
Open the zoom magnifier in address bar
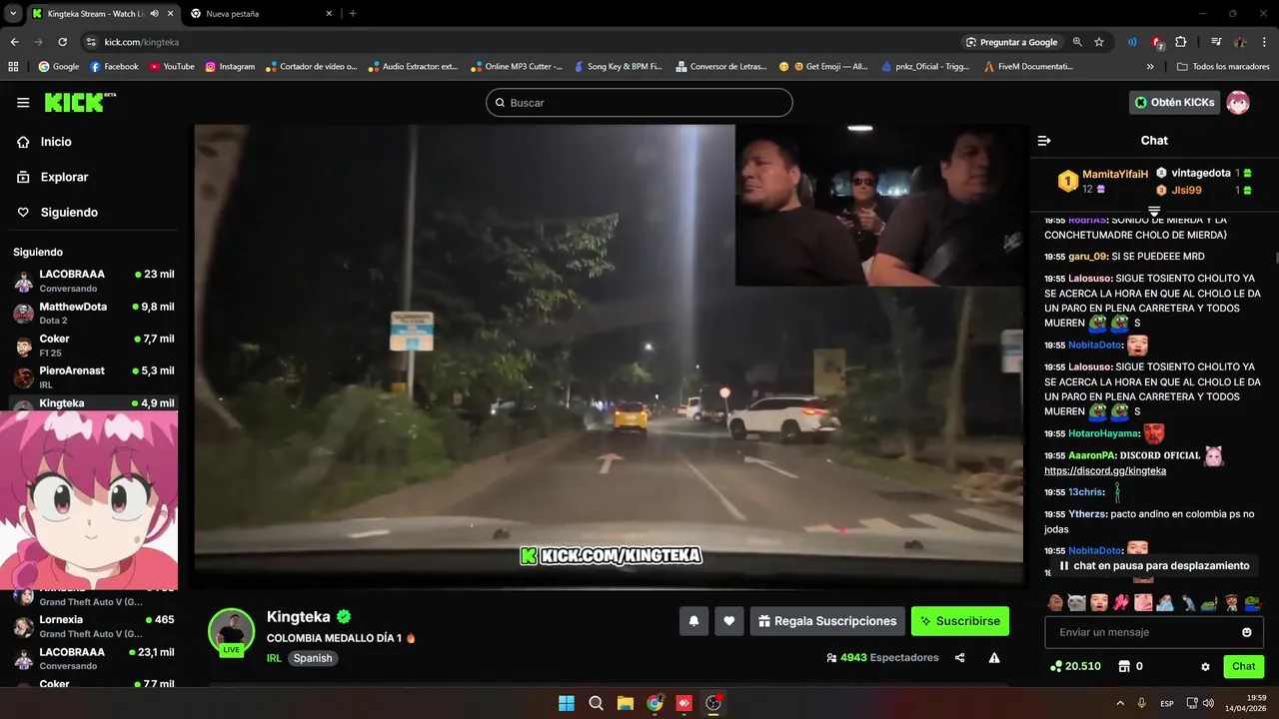(1077, 42)
